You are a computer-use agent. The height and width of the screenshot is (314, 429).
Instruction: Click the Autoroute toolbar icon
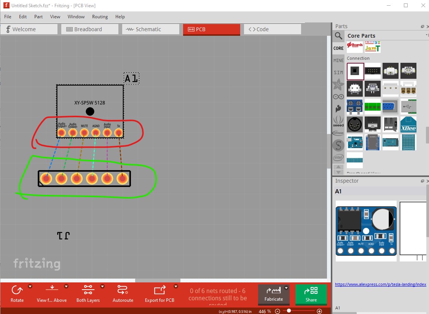pyautogui.click(x=123, y=293)
